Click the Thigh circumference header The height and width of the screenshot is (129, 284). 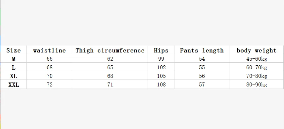tap(110, 50)
